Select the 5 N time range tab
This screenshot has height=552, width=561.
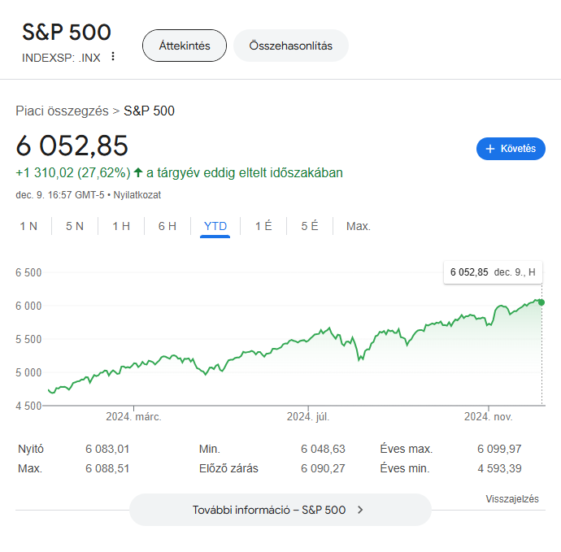75,226
